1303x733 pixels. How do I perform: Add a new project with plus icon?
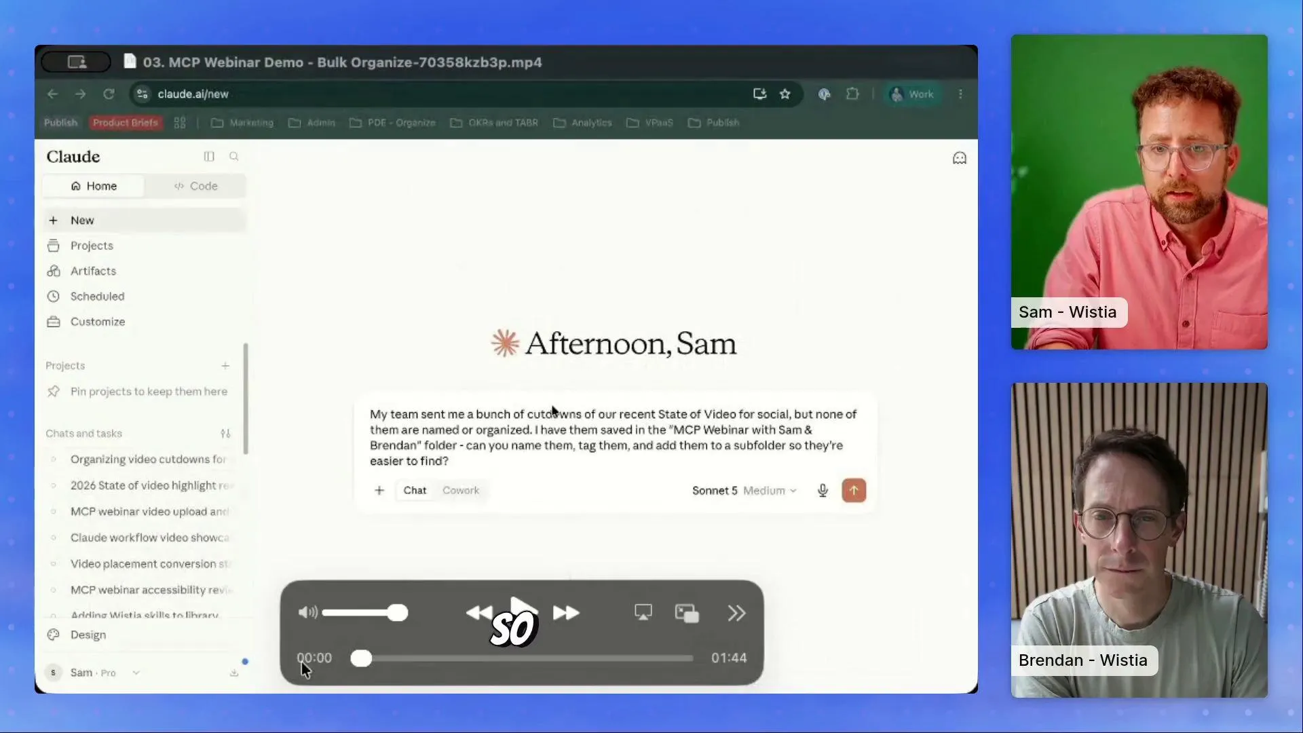pos(225,366)
